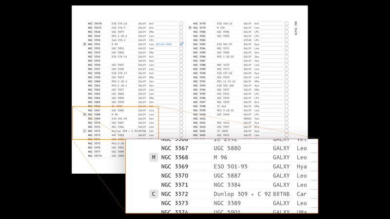Check the circle for NGC 3382 double star
The width and height of the screenshot is (390, 219).
point(287,40)
